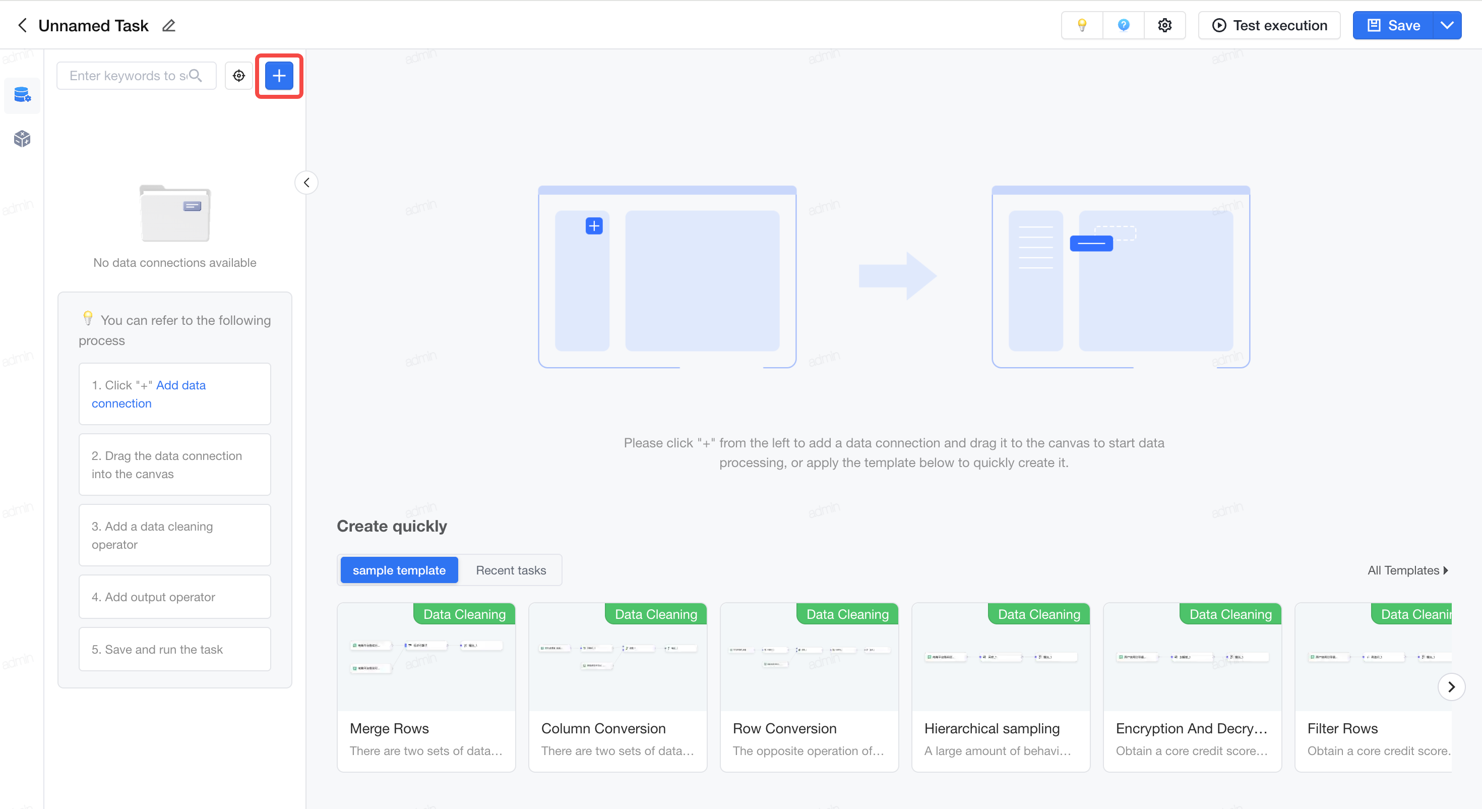Select the Merge Rows template card

coord(426,687)
